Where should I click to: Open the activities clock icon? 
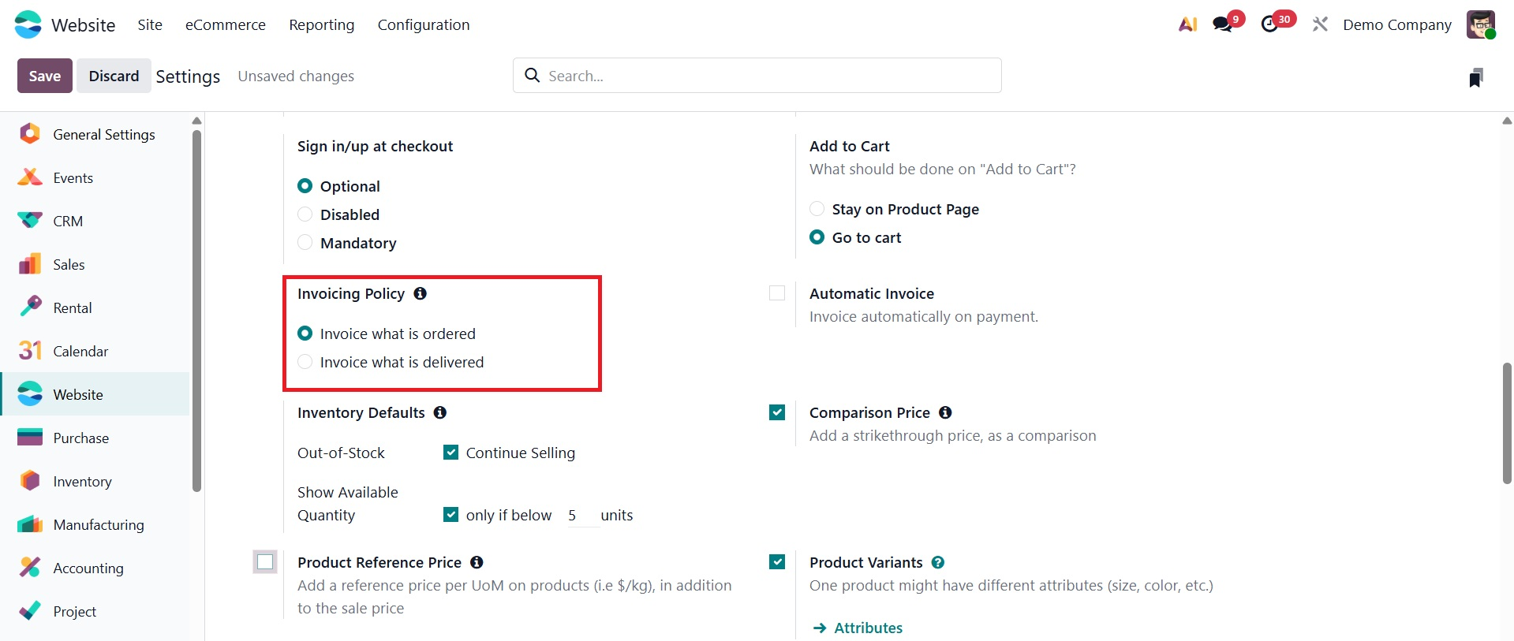pyautogui.click(x=1270, y=24)
